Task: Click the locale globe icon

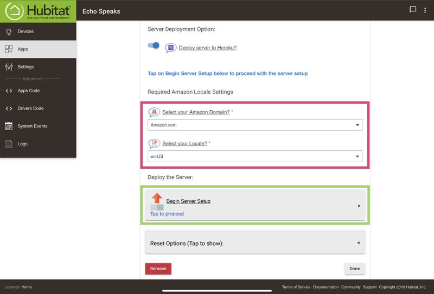Action: pos(154,143)
